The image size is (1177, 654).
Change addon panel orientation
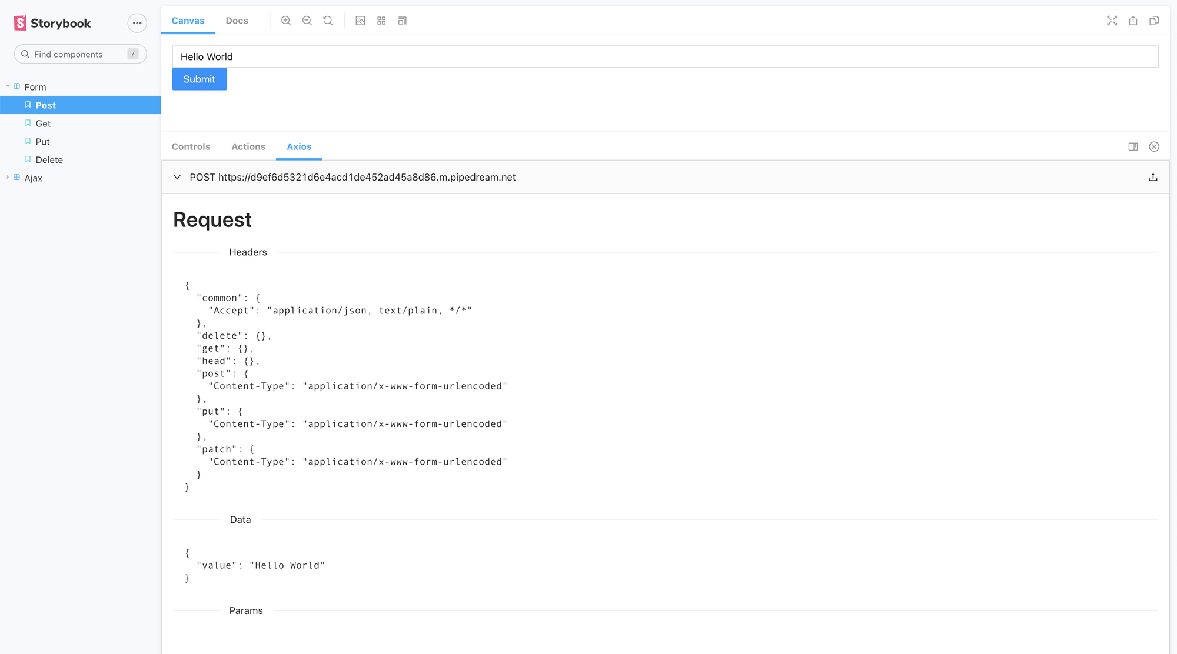click(x=1133, y=146)
